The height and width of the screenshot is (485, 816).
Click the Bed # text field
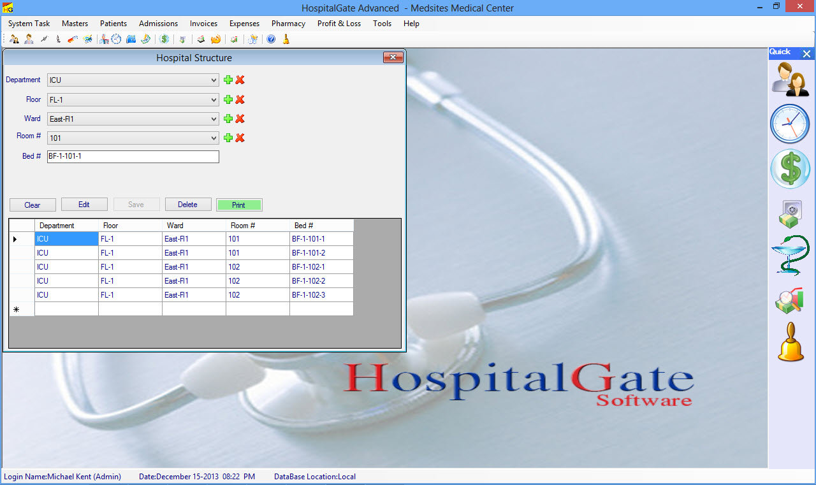(133, 157)
